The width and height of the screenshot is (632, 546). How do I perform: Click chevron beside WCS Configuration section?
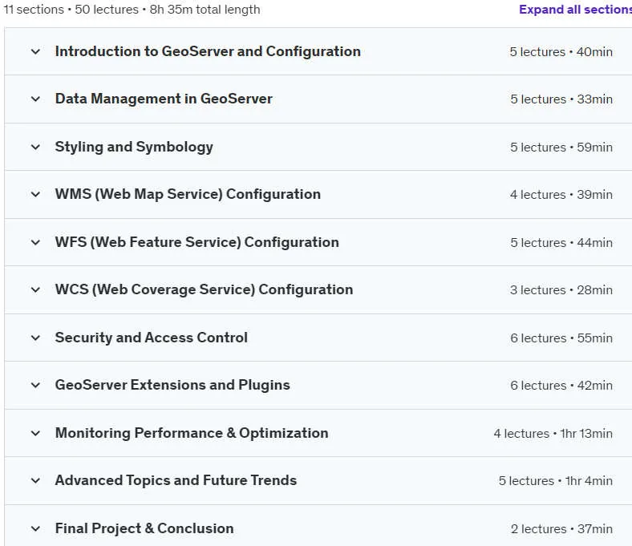pyautogui.click(x=35, y=289)
